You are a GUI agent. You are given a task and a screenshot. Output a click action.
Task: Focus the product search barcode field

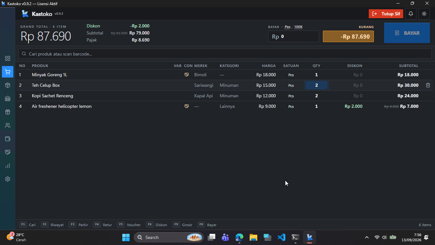click(225, 54)
